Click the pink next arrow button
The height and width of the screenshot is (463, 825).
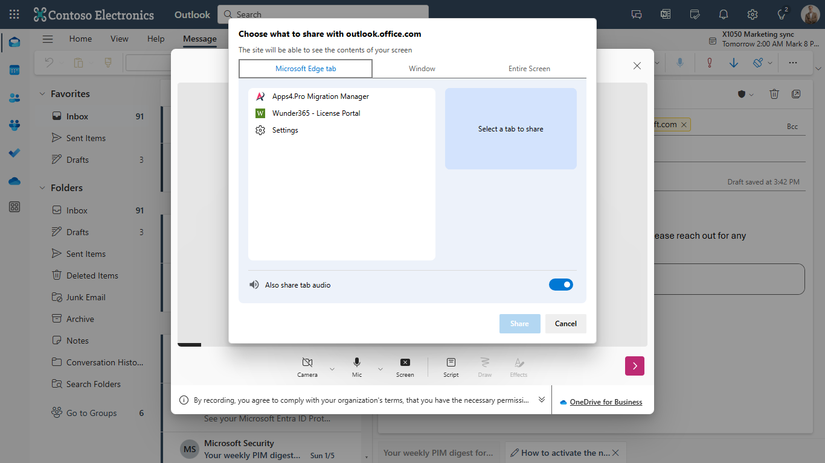coord(634,366)
